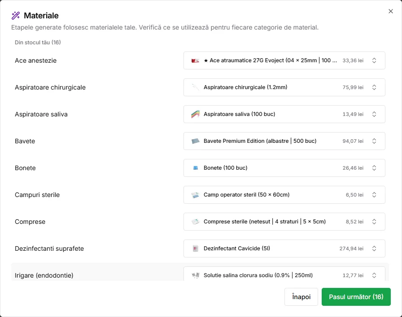The width and height of the screenshot is (402, 317).
Task: Click the 'Ace anestezie' category label
Action: click(35, 60)
